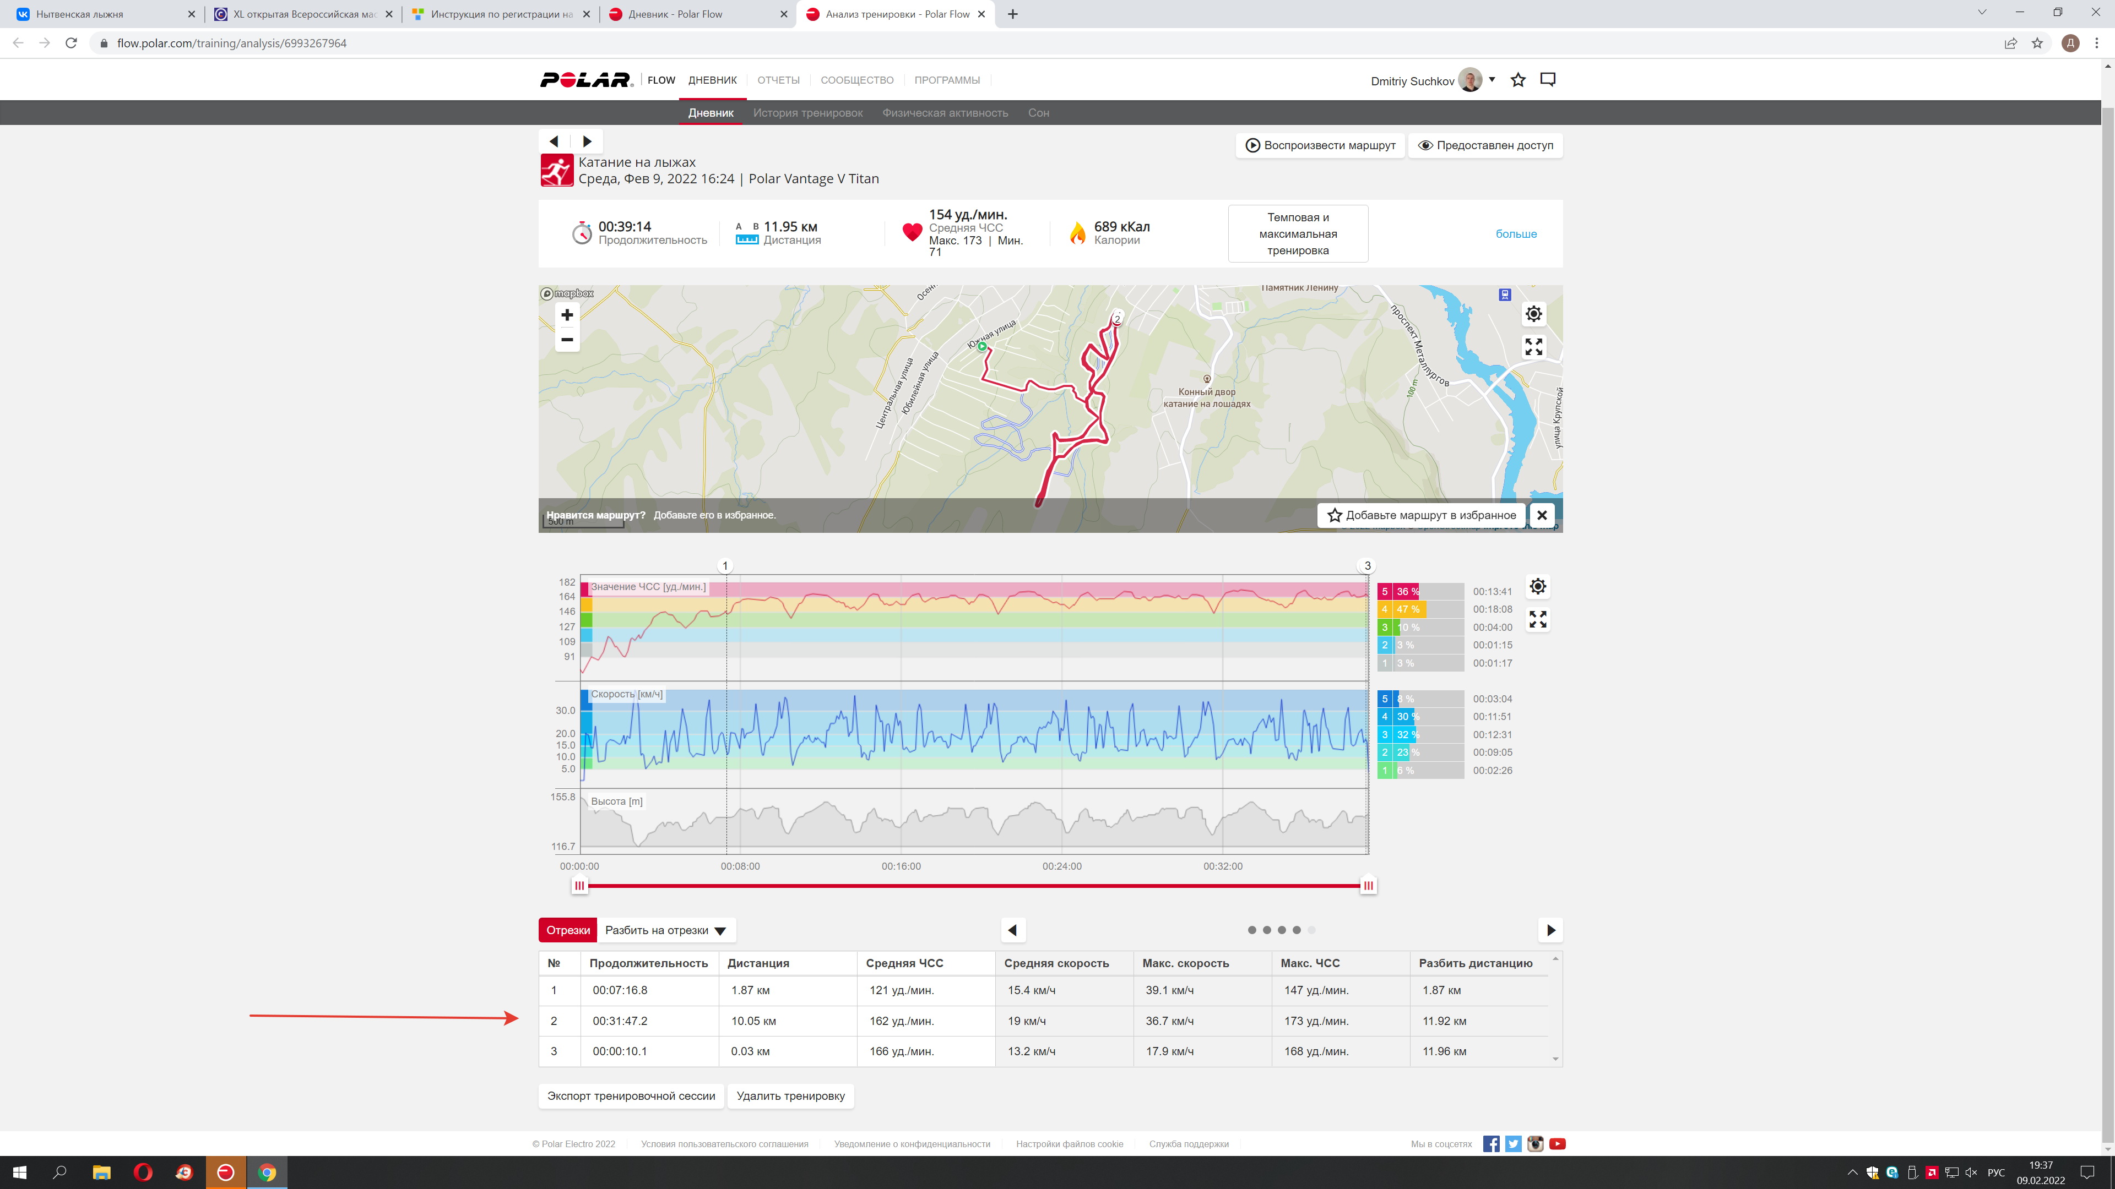Open the Разбить на отрезки dropdown
Viewport: 2115px width, 1189px height.
(666, 930)
